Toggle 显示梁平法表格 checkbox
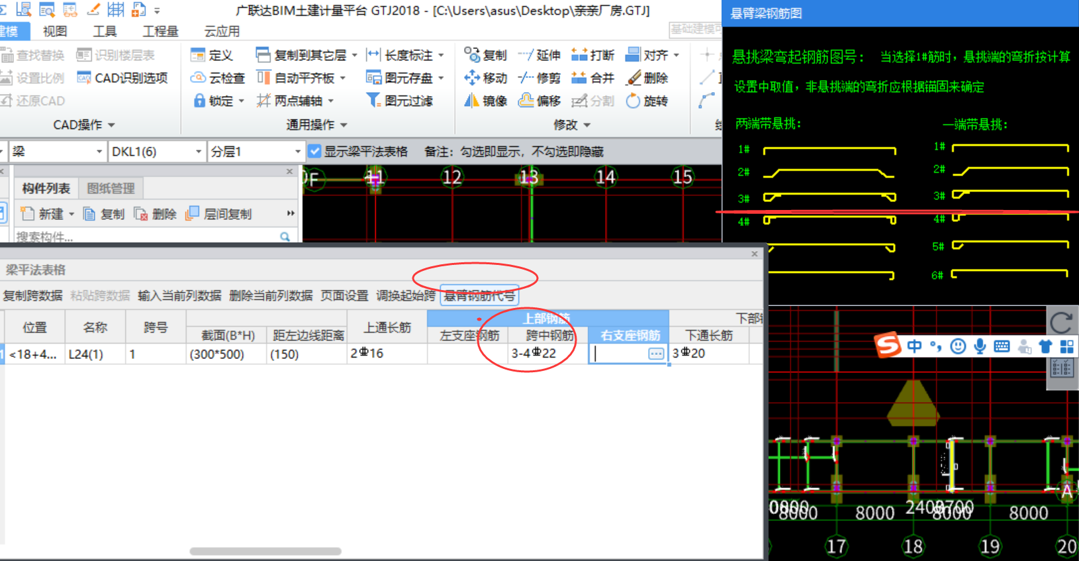This screenshot has width=1079, height=561. click(x=315, y=152)
